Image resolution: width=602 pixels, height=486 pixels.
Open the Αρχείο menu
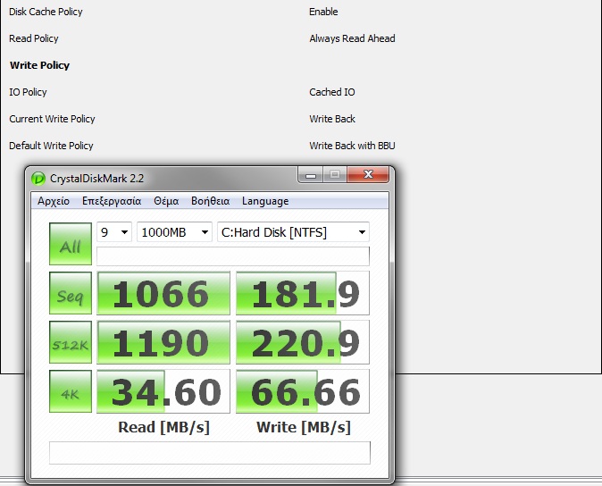(54, 201)
